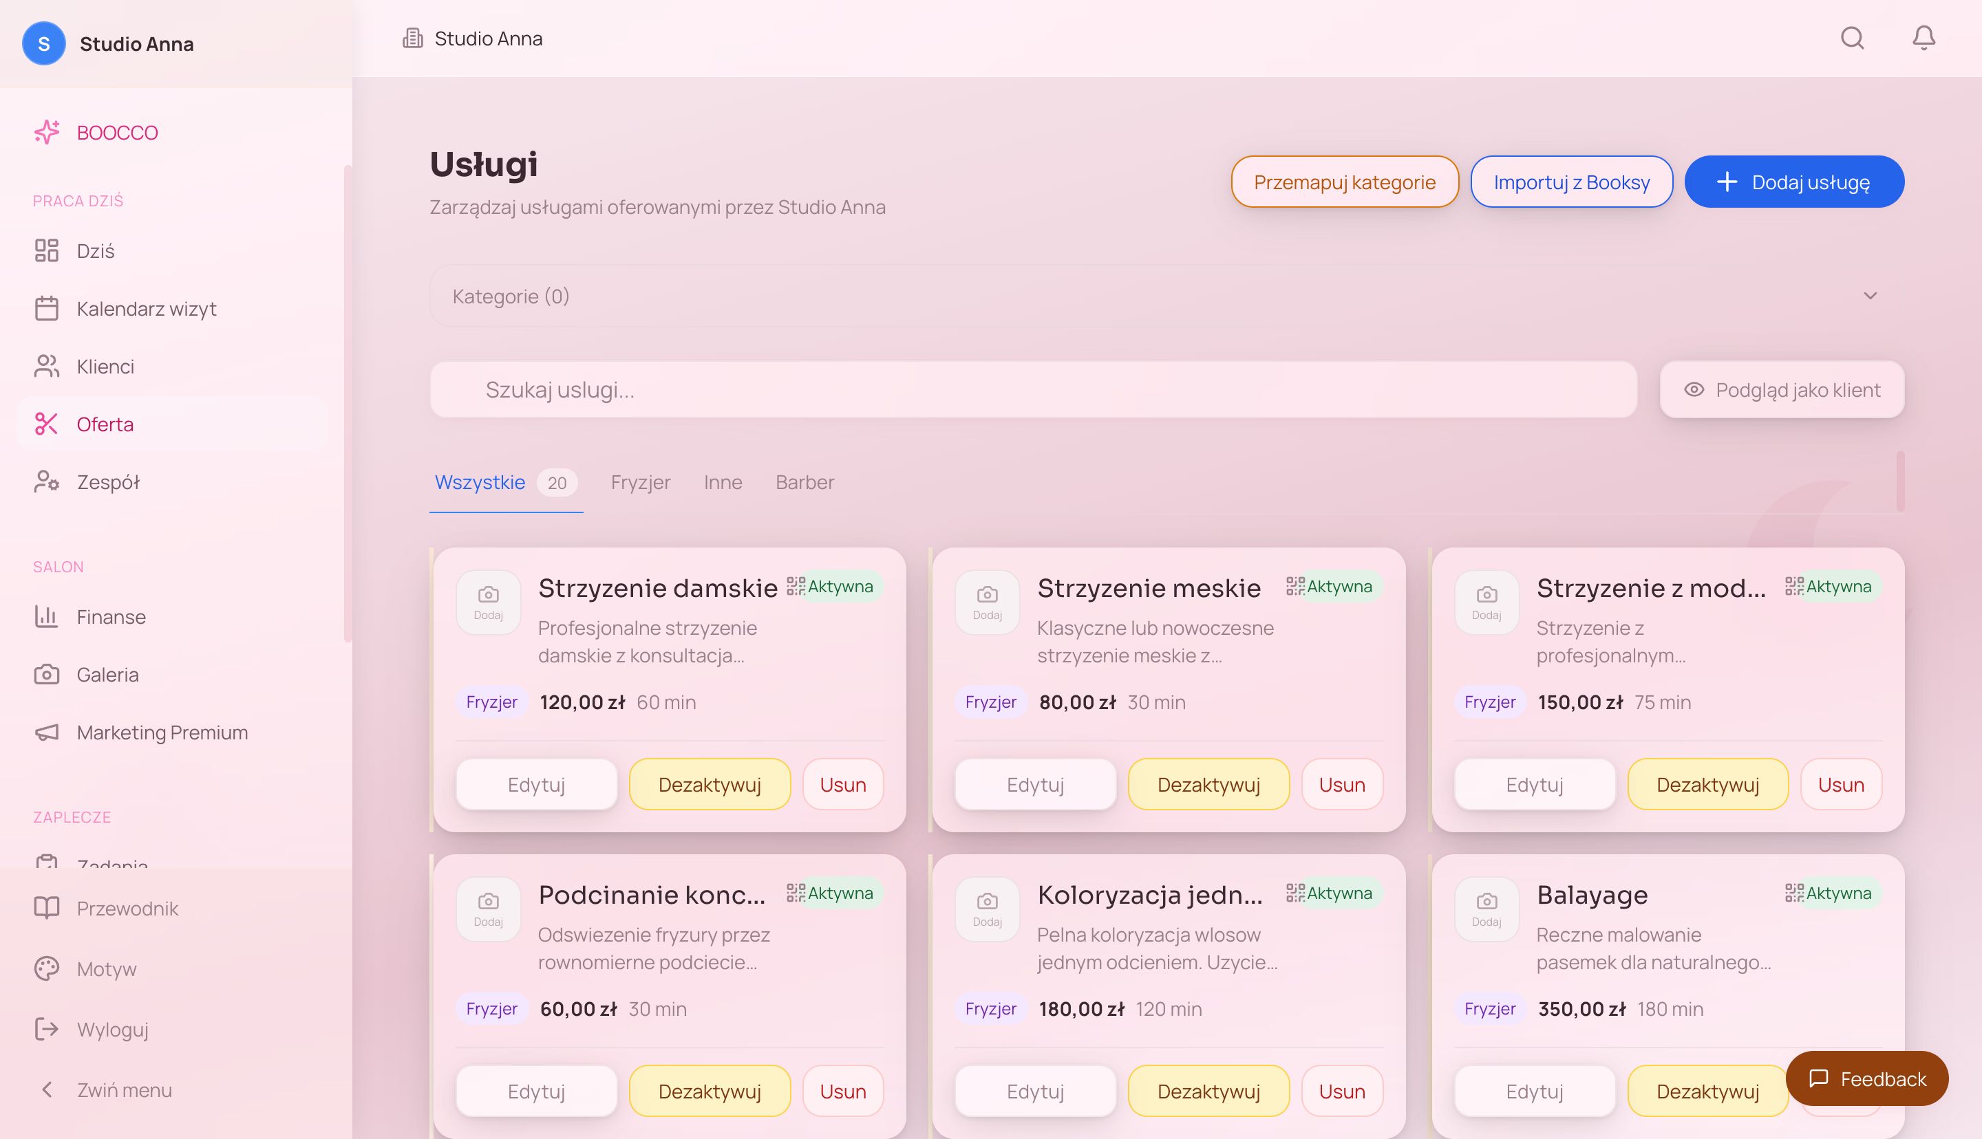
Task: Click Importuj z Booksy button
Action: pyautogui.click(x=1571, y=182)
